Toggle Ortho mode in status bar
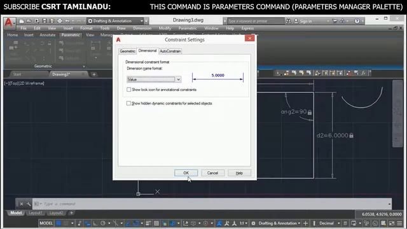 pos(95,223)
